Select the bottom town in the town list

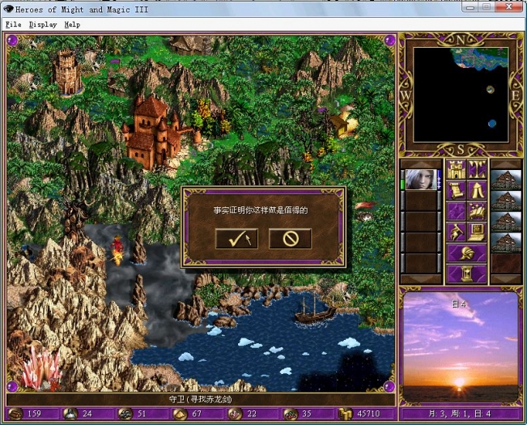click(506, 243)
